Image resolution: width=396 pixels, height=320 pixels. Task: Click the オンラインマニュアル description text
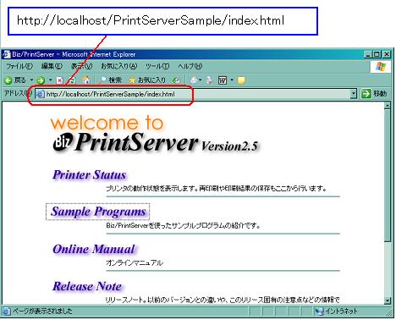(135, 263)
